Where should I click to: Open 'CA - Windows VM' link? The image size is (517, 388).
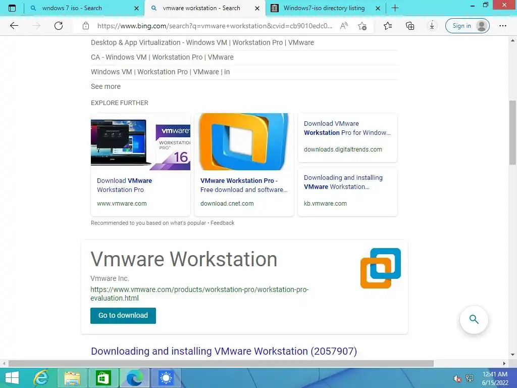162,57
